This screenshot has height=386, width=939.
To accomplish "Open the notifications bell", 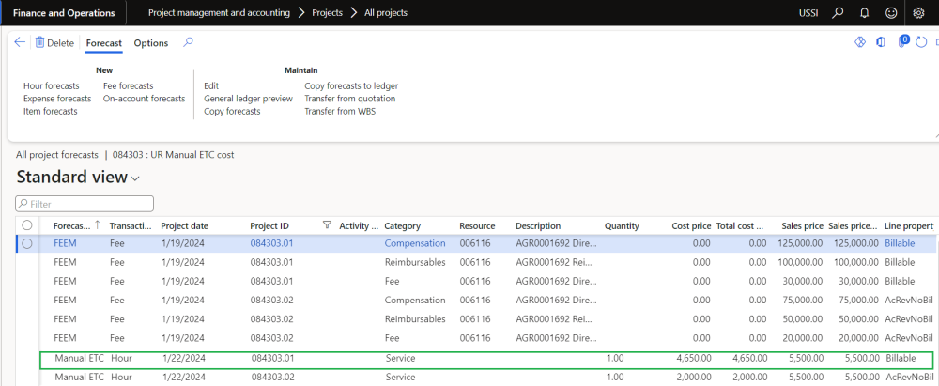I will (864, 13).
